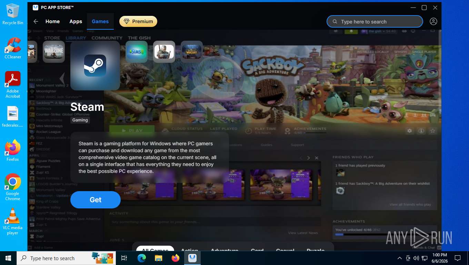This screenshot has width=469, height=265.
Task: Select the Adventure filter tab
Action: 224,249
